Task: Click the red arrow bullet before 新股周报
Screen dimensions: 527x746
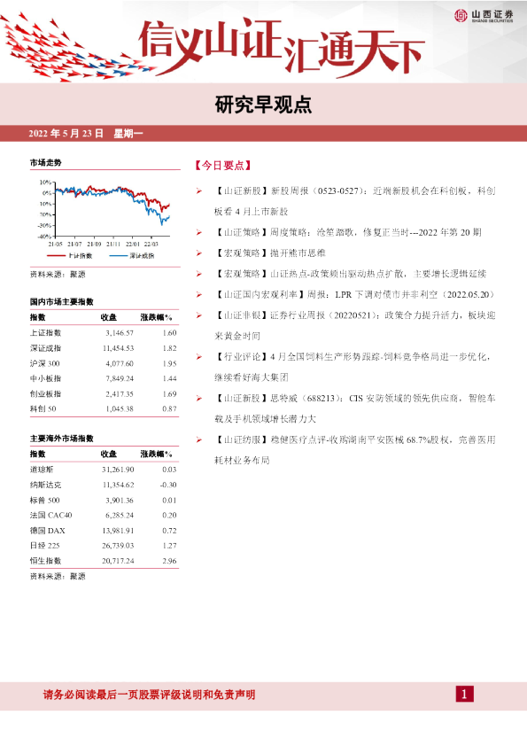Action: coord(199,191)
